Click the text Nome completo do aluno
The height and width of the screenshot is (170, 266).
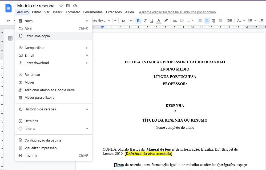[x=175, y=127]
